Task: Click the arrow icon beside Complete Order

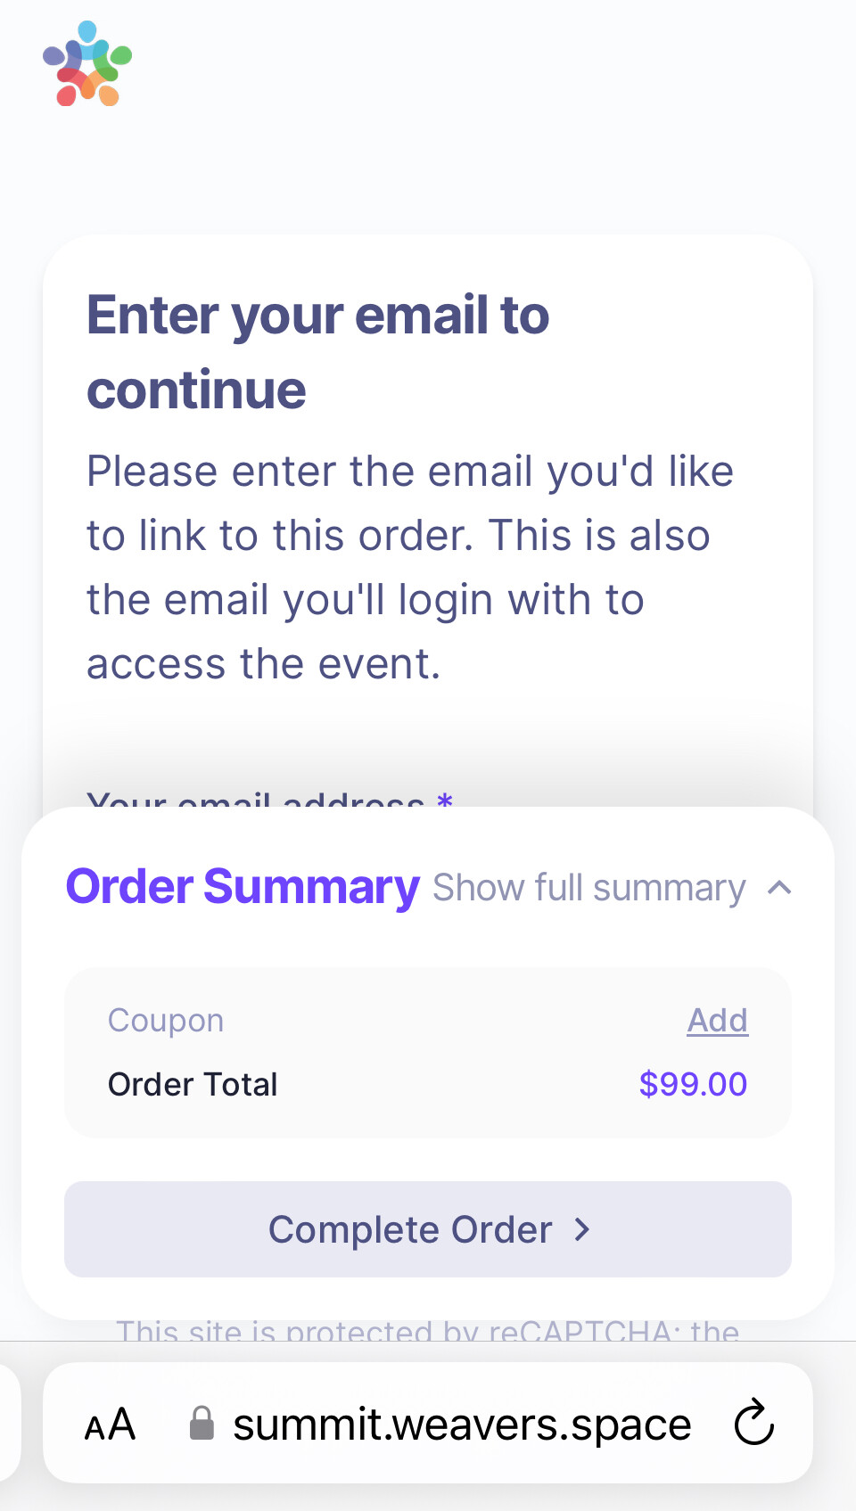Action: [x=582, y=1230]
